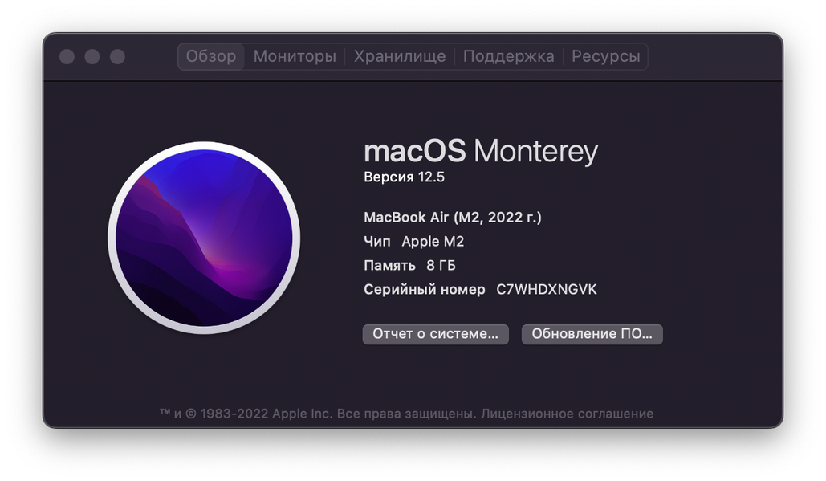Click the Отчет о системе button
The width and height of the screenshot is (826, 481).
pos(436,334)
